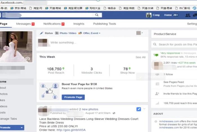Select Likes in left sidebar
The width and height of the screenshot is (197, 132).
click(3, 100)
